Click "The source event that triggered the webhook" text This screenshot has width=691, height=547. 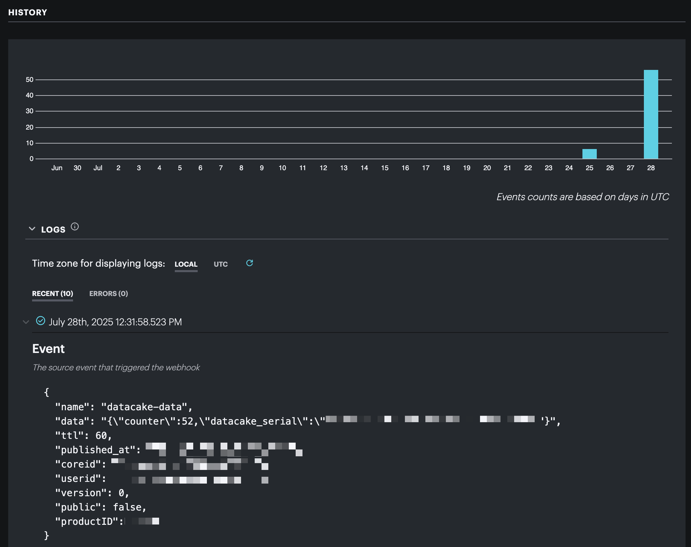click(116, 368)
